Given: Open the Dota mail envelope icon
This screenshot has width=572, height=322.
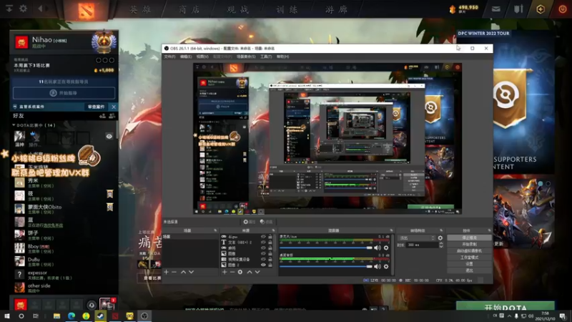Looking at the screenshot, I should [495, 9].
